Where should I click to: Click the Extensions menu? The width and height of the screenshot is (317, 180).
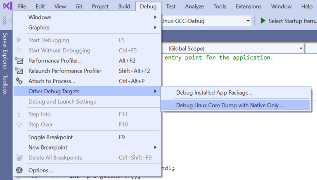[248, 7]
